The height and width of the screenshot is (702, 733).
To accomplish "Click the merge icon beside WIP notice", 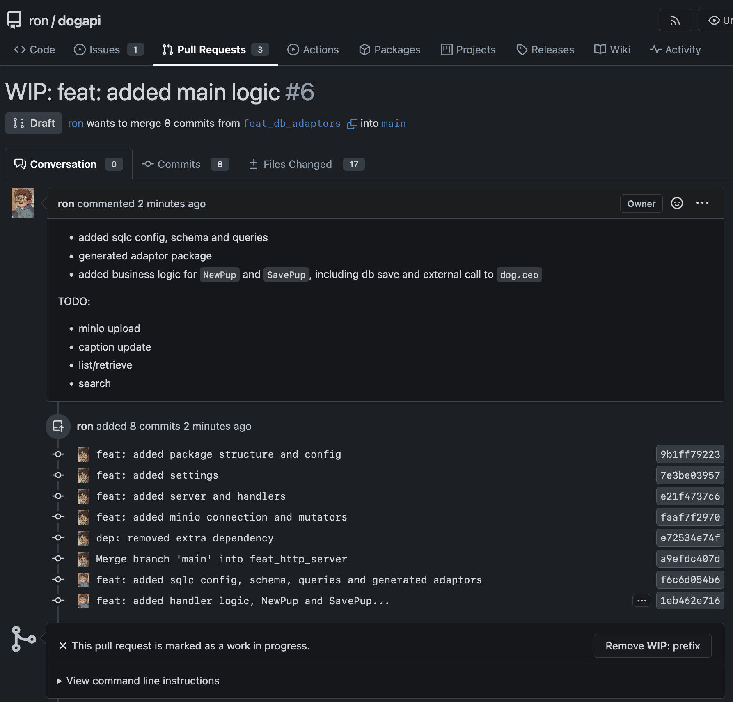I will point(24,638).
